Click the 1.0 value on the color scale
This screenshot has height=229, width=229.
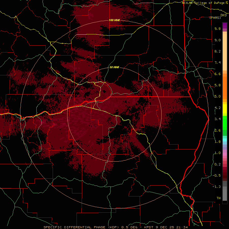(x=218, y=153)
